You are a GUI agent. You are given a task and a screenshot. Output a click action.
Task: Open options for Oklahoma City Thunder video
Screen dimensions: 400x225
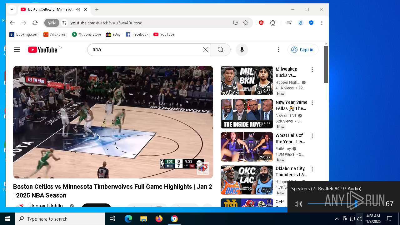tap(312, 169)
